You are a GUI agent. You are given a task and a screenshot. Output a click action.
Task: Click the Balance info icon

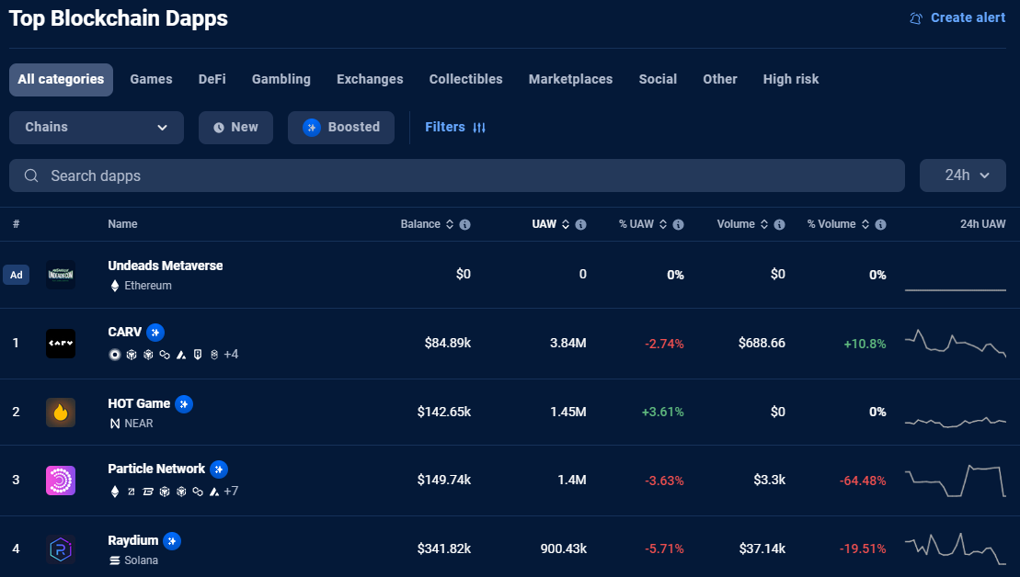[x=465, y=224]
